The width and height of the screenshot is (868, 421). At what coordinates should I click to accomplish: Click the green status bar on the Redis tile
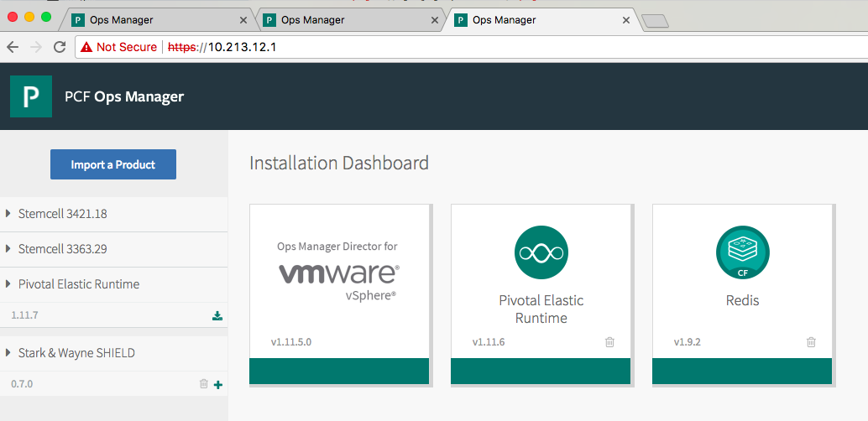742,371
